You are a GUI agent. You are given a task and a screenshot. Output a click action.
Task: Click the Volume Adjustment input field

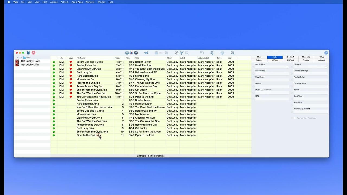click(311, 112)
